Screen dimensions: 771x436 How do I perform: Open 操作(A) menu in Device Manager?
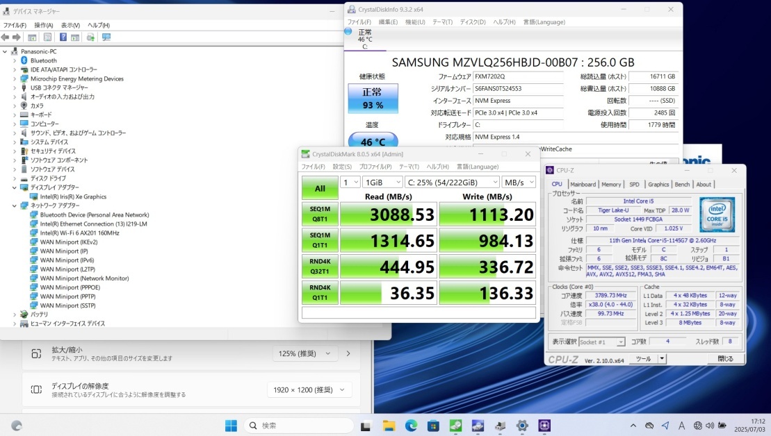[44, 25]
